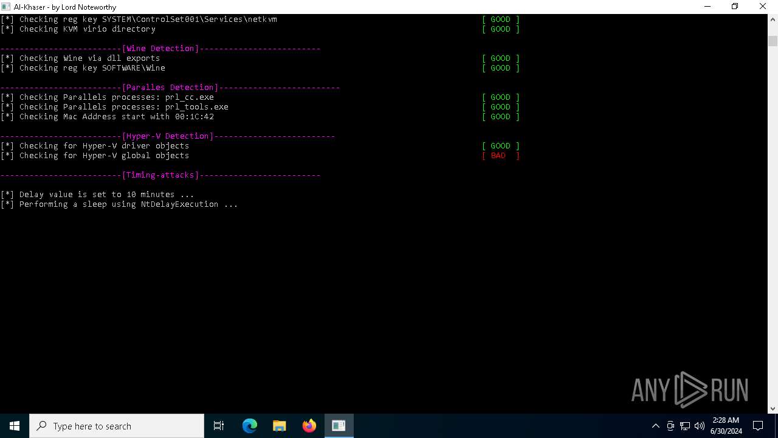778x438 pixels.
Task: Show hidden system tray icons
Action: (x=656, y=426)
